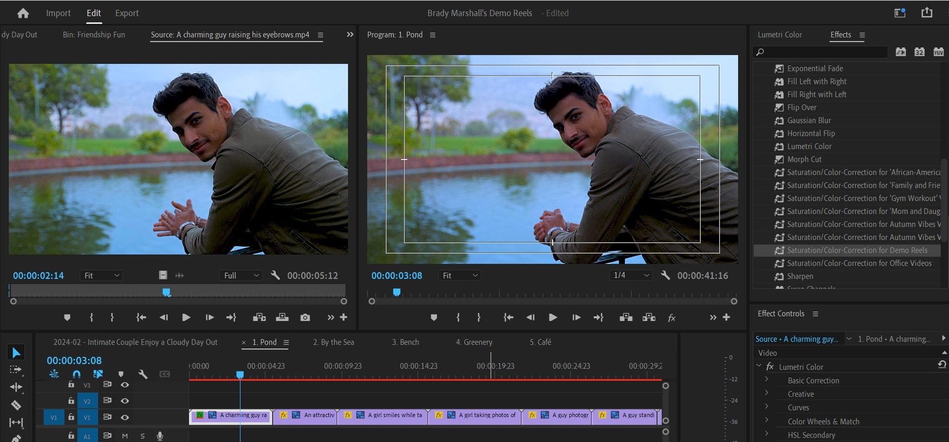This screenshot has width=949, height=442.
Task: Open the Import workspace tab
Action: coord(58,13)
